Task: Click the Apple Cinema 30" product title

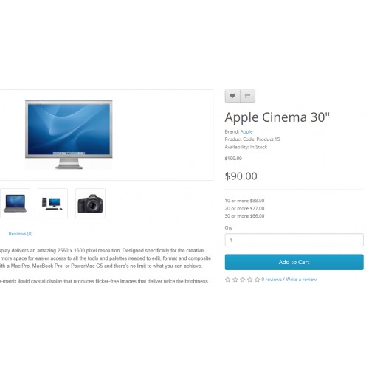Action: coord(277,117)
